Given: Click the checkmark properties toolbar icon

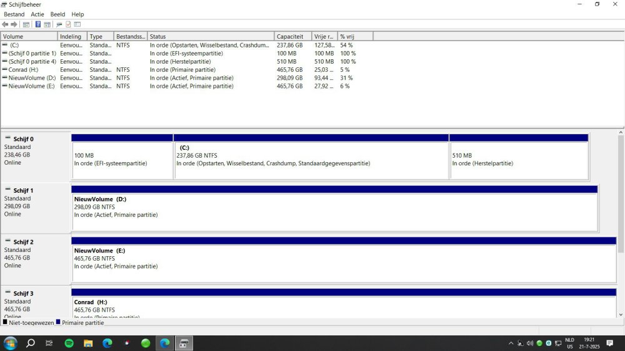Looking at the screenshot, I should [x=68, y=25].
